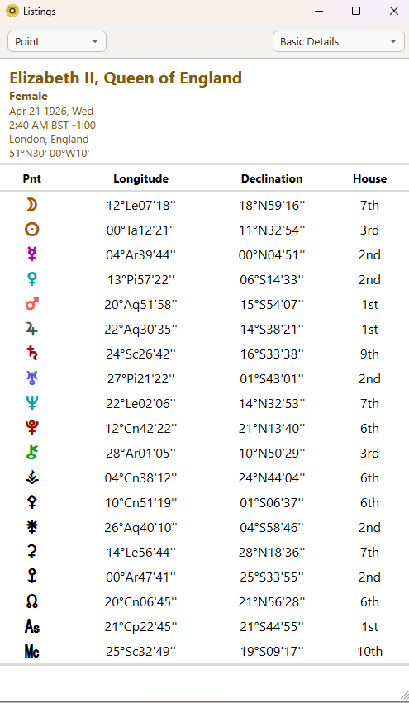The width and height of the screenshot is (409, 703).
Task: Click the House column header
Action: (369, 179)
